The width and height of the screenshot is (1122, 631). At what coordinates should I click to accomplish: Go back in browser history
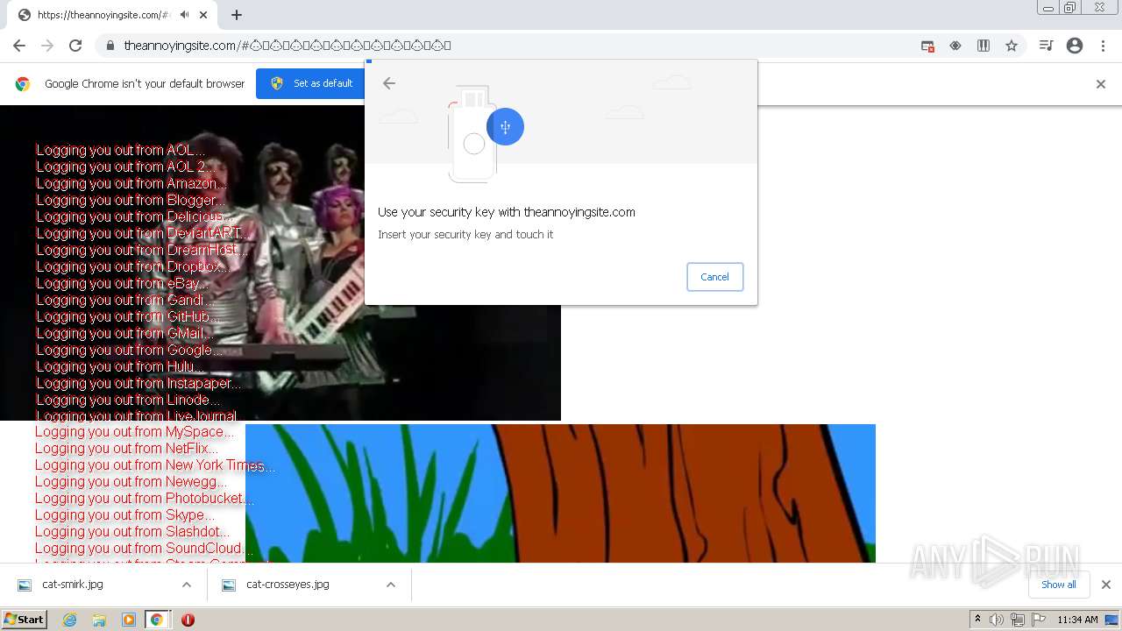[19, 46]
